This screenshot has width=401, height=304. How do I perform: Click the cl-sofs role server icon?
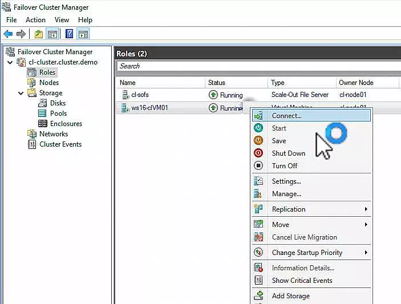[x=125, y=95]
